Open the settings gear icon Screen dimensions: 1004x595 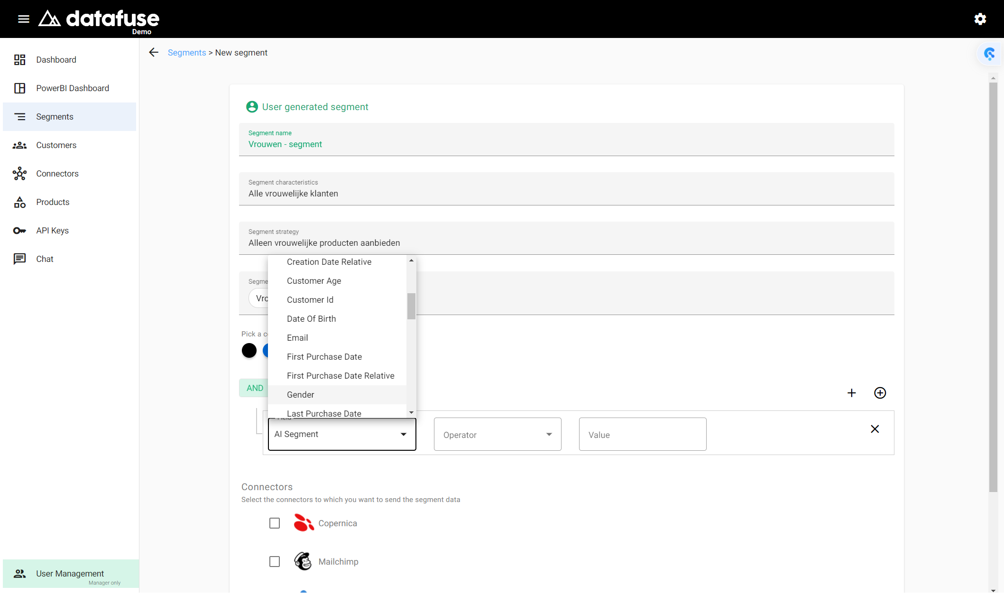(x=980, y=19)
